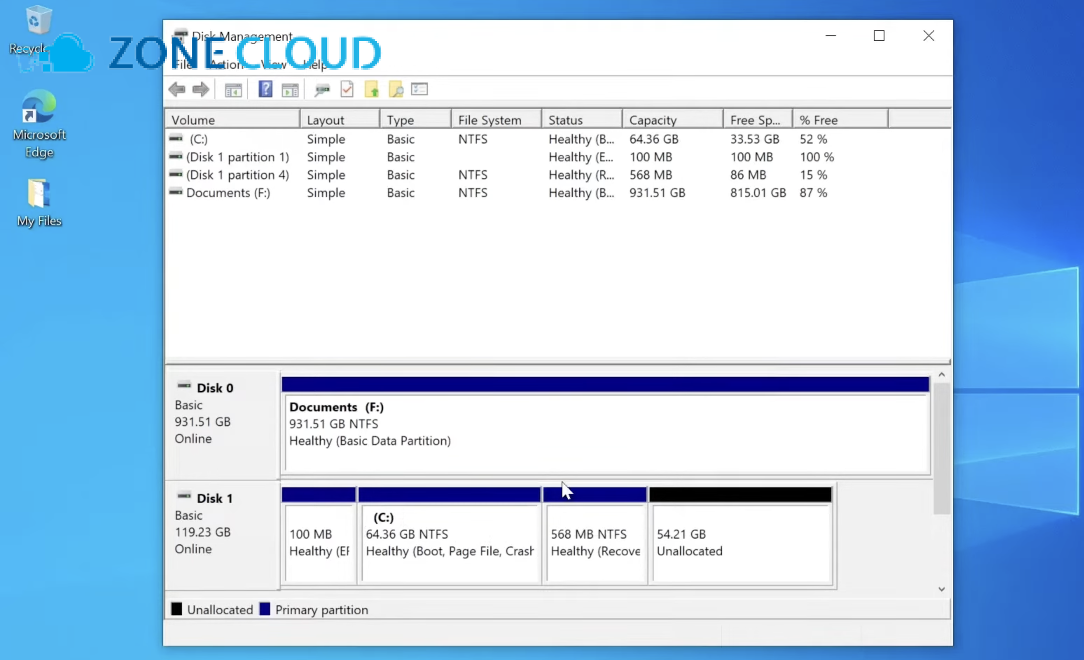Click the drive icon beside Documents (F:) row
Screen dimensions: 1084x660
[176, 192]
